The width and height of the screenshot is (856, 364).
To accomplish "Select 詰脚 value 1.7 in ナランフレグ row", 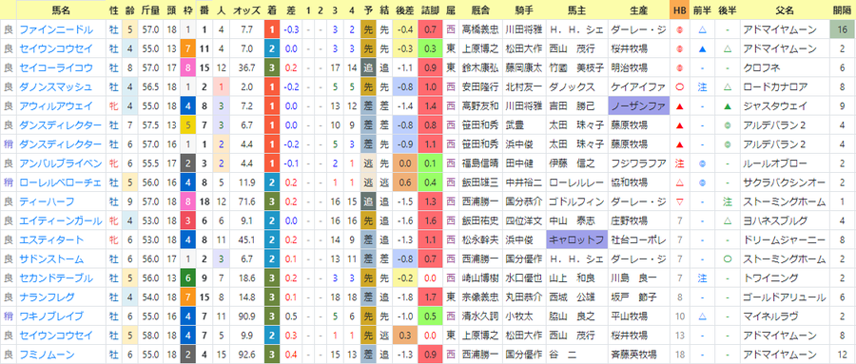I will tap(431, 297).
